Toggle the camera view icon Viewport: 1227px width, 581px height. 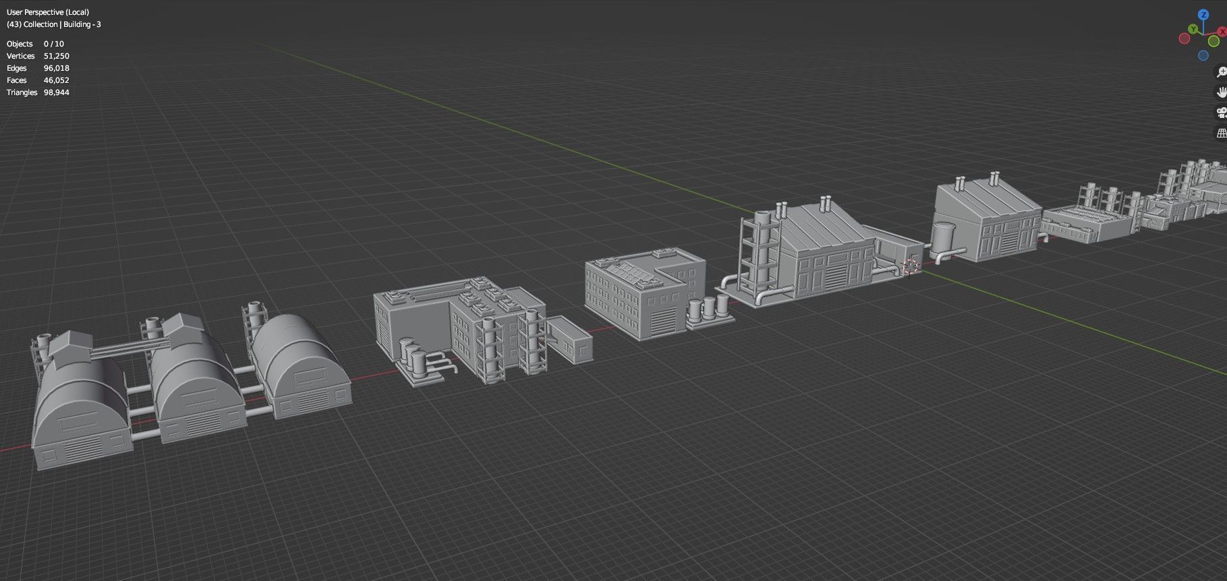pyautogui.click(x=1222, y=113)
